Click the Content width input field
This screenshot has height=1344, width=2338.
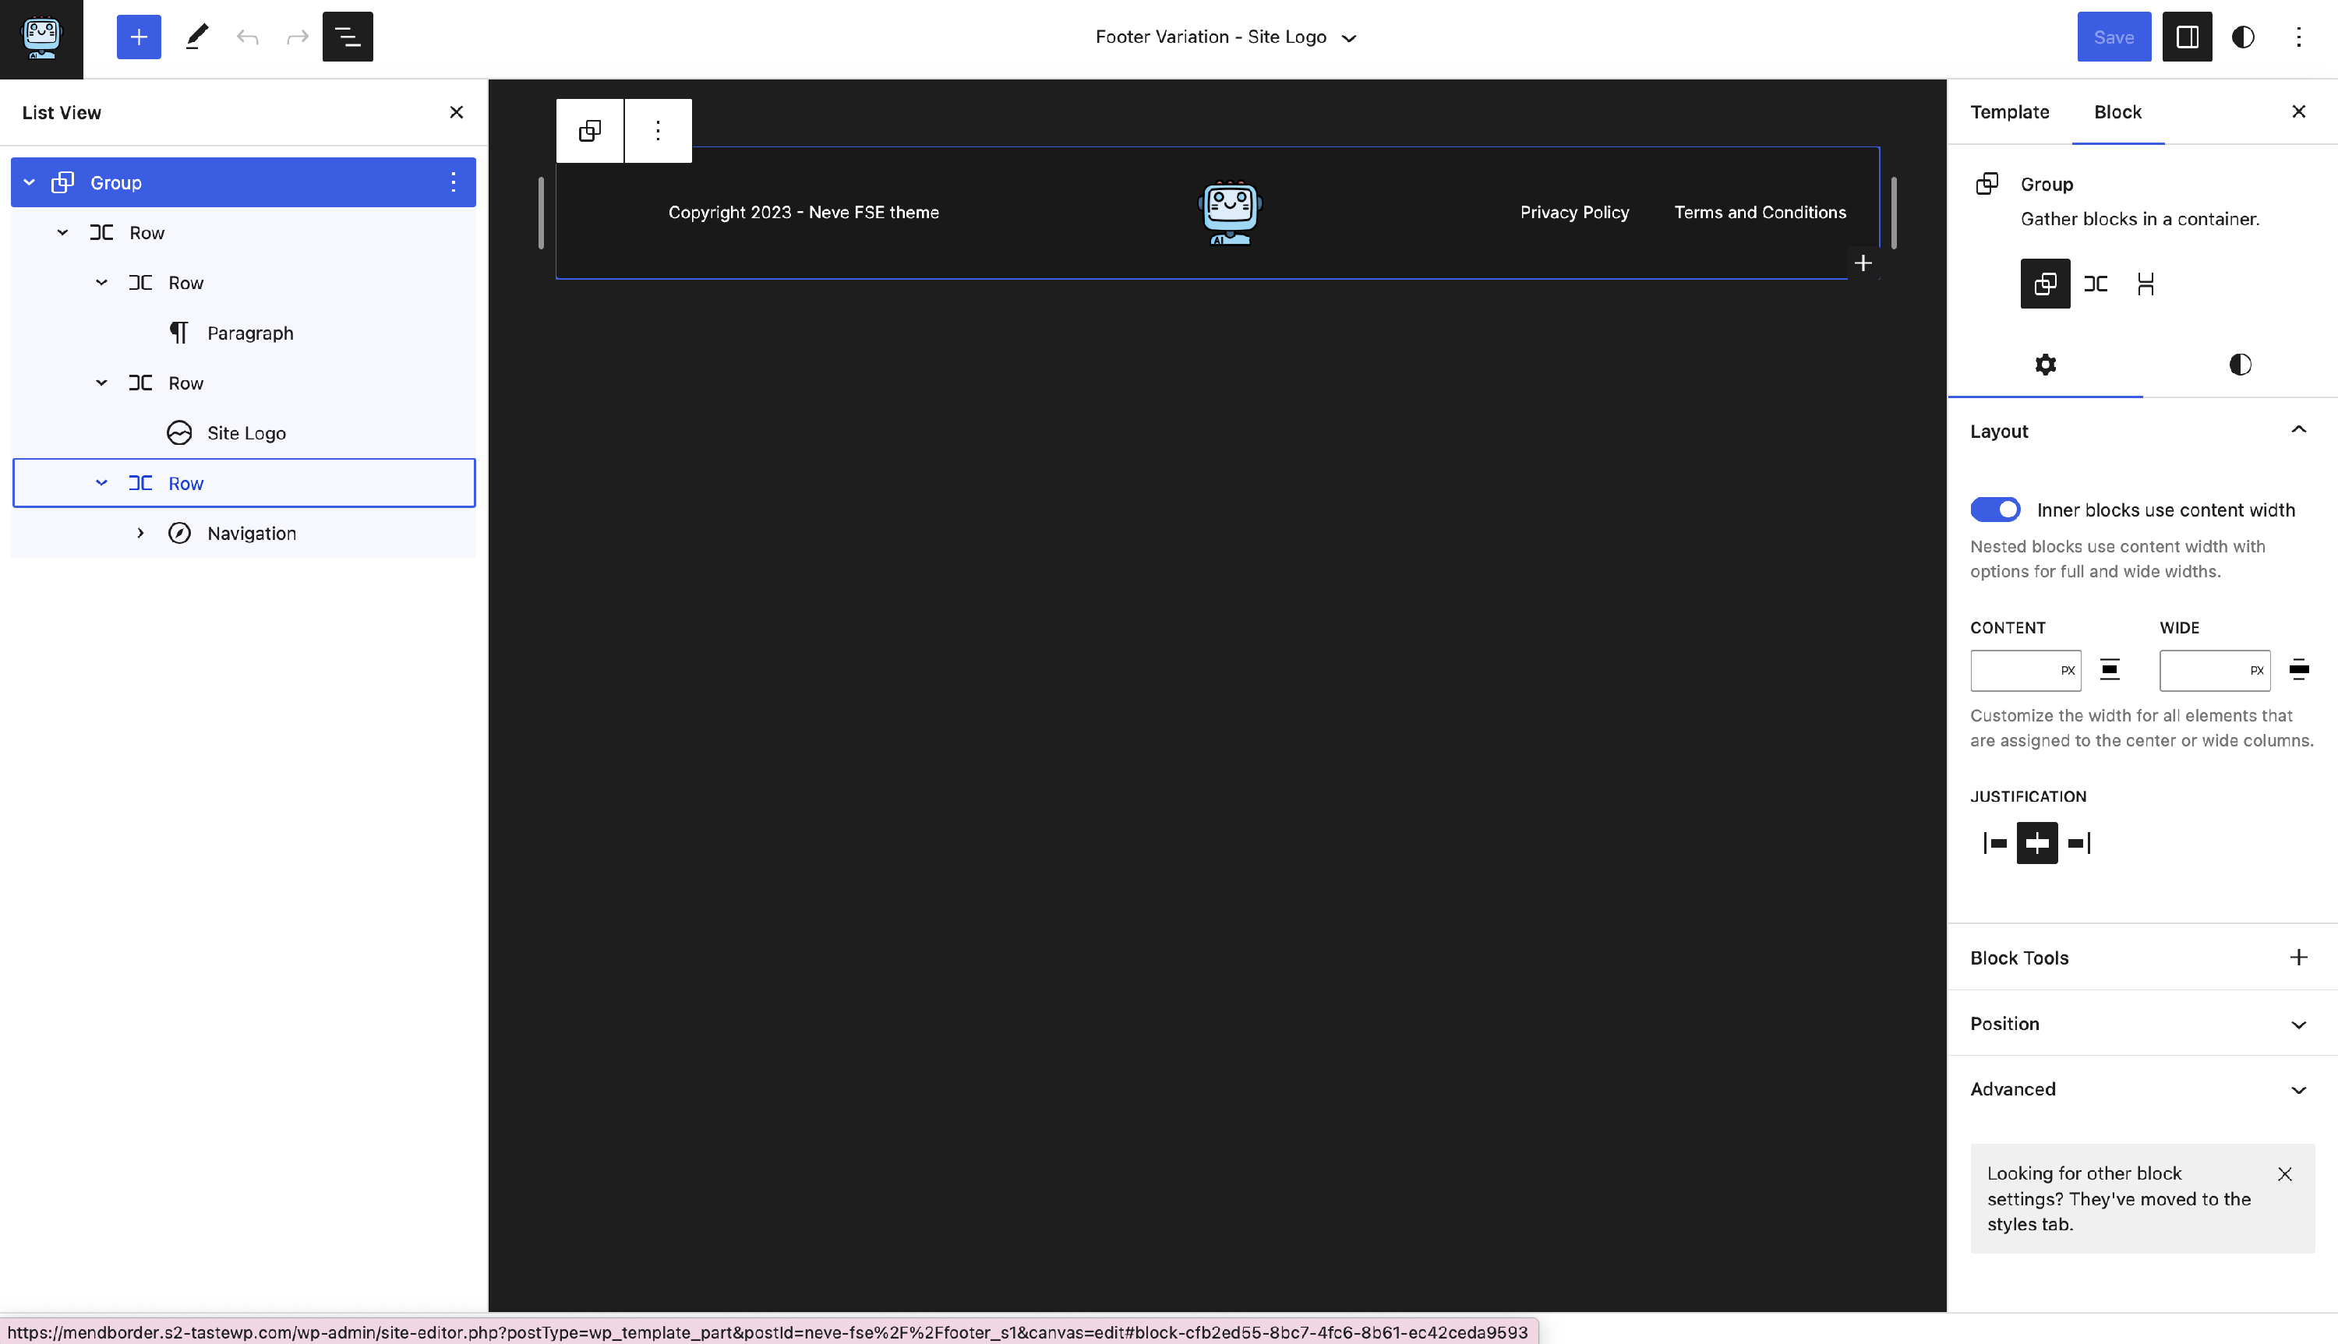(x=2013, y=670)
